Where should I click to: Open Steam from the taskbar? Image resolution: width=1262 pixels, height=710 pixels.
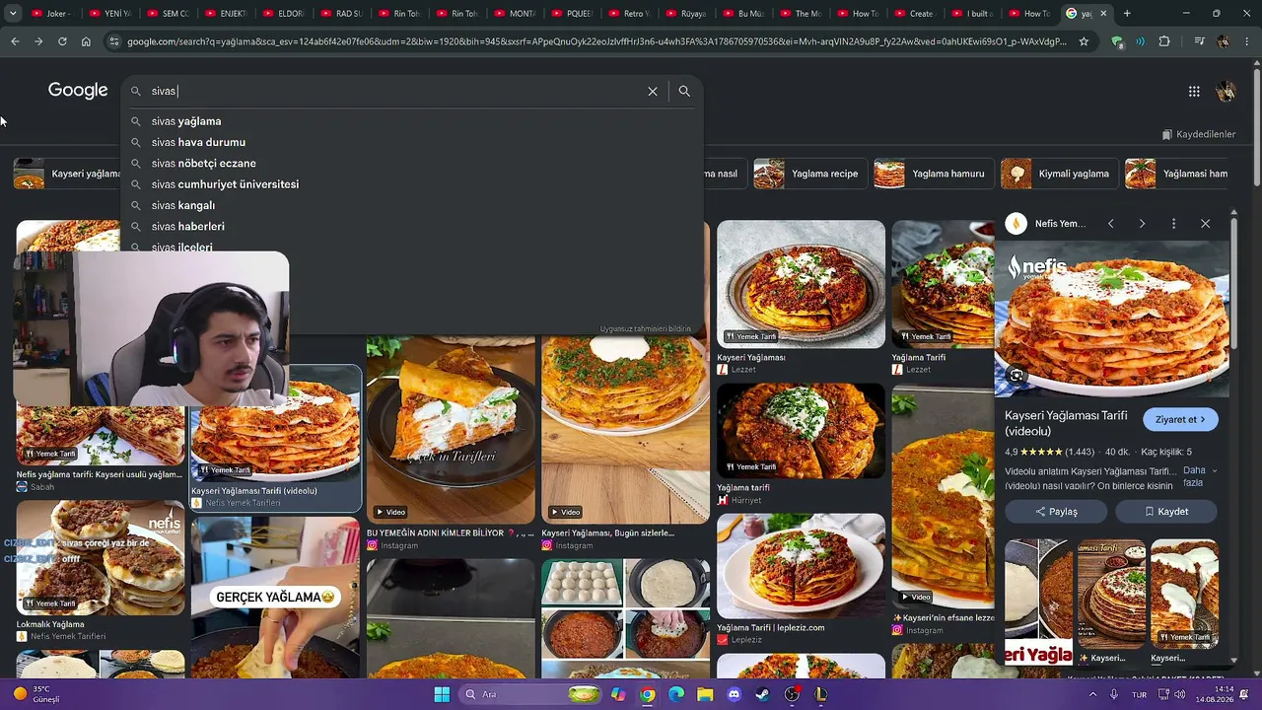(x=763, y=694)
